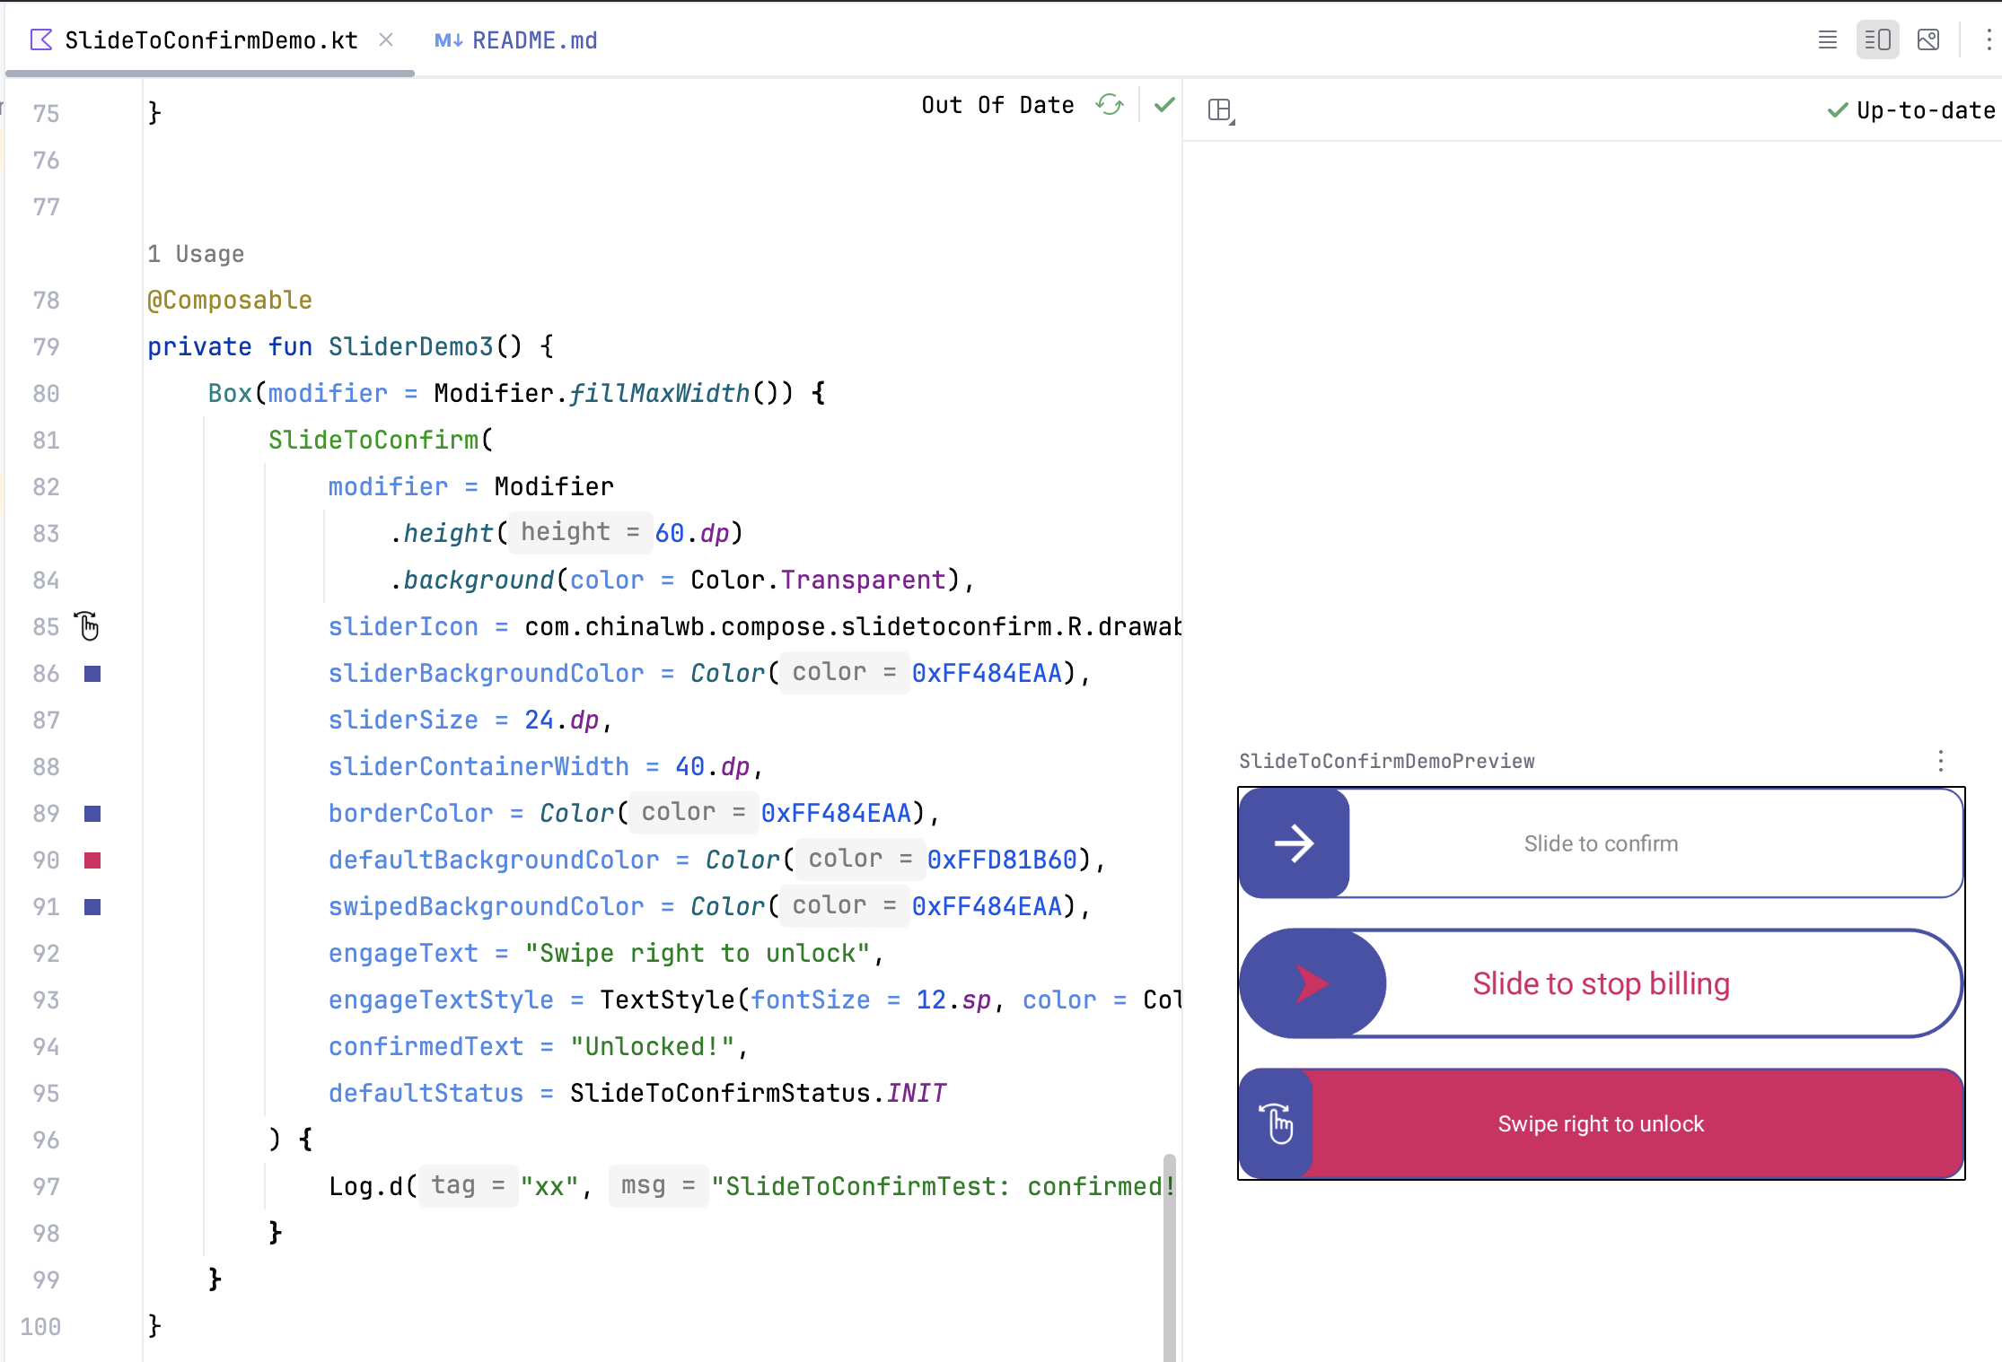The image size is (2002, 1362).
Task: Close the SlideToConfirmDemo.kt tab
Action: click(x=386, y=39)
